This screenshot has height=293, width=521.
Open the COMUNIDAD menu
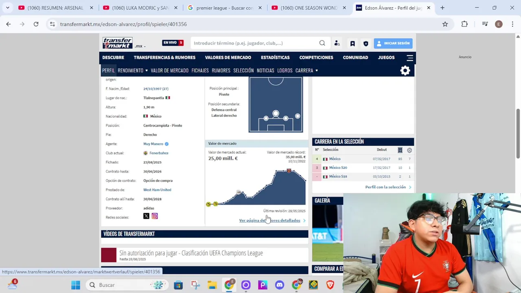click(355, 57)
